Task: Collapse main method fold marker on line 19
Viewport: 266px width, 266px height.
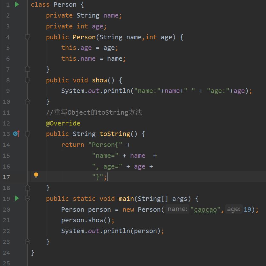Action: click(x=27, y=198)
